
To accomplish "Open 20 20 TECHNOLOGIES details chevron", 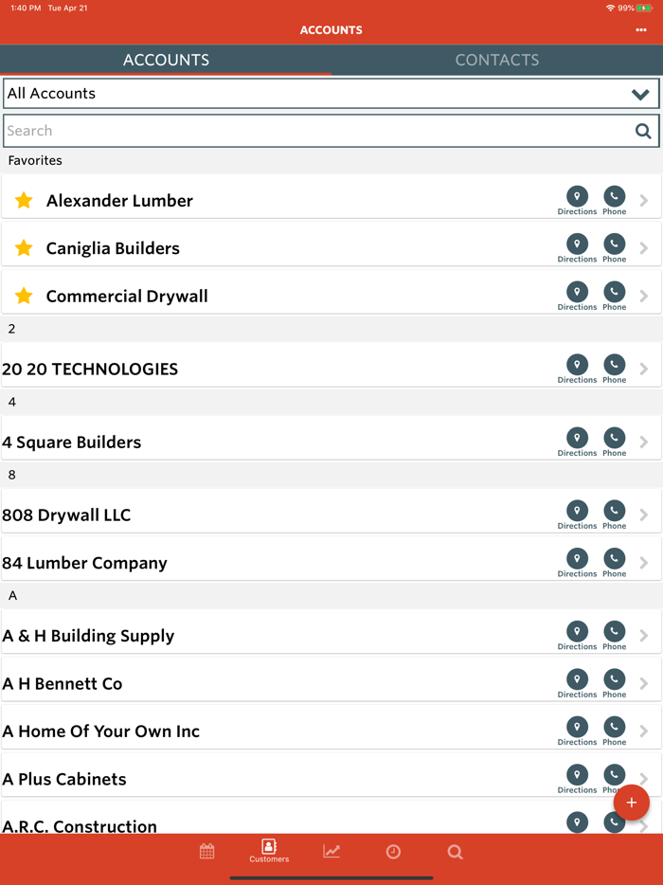I will 644,370.
